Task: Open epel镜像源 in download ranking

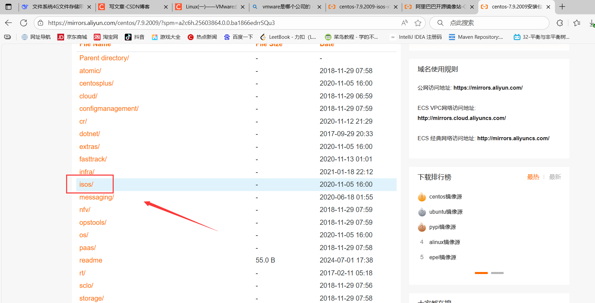Action: [x=443, y=257]
